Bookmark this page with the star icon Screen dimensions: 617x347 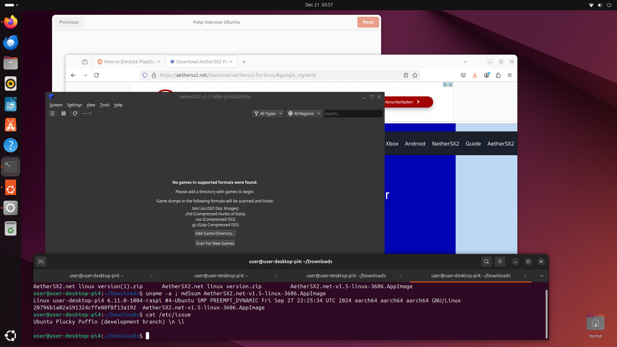(415, 75)
